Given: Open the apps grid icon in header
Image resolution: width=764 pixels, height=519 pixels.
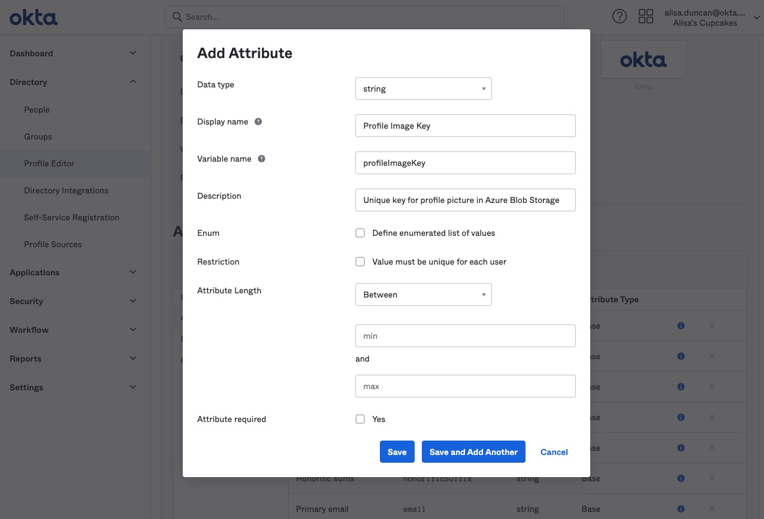Looking at the screenshot, I should [x=645, y=17].
